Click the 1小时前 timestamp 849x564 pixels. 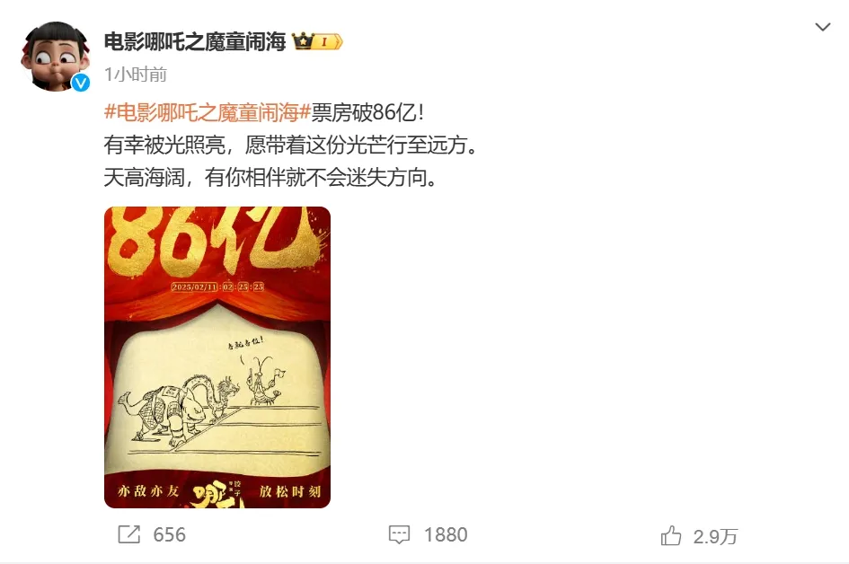[x=136, y=75]
